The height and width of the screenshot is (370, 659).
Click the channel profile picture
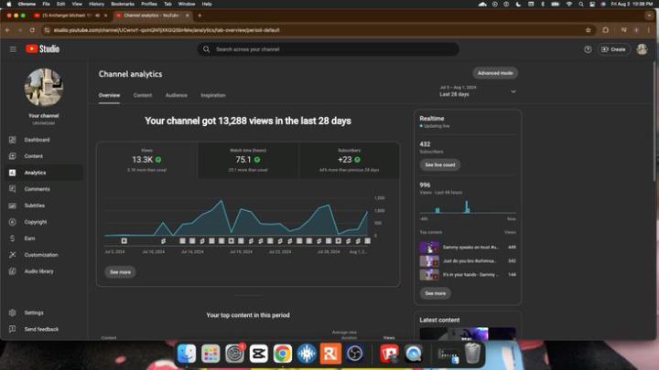pyautogui.click(x=43, y=88)
